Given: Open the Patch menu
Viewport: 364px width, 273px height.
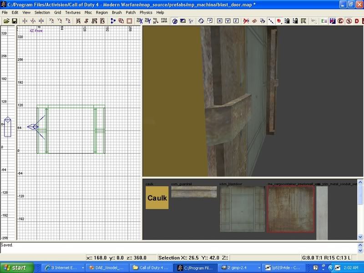Looking at the screenshot, I should (x=131, y=13).
